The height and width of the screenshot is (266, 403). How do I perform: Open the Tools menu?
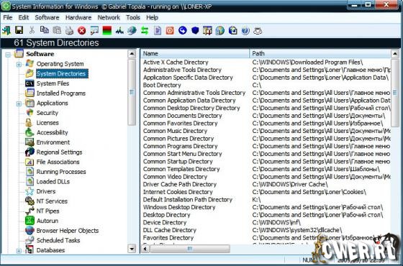133,17
